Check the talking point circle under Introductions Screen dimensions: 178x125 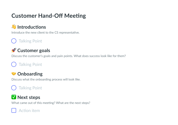point(14,41)
